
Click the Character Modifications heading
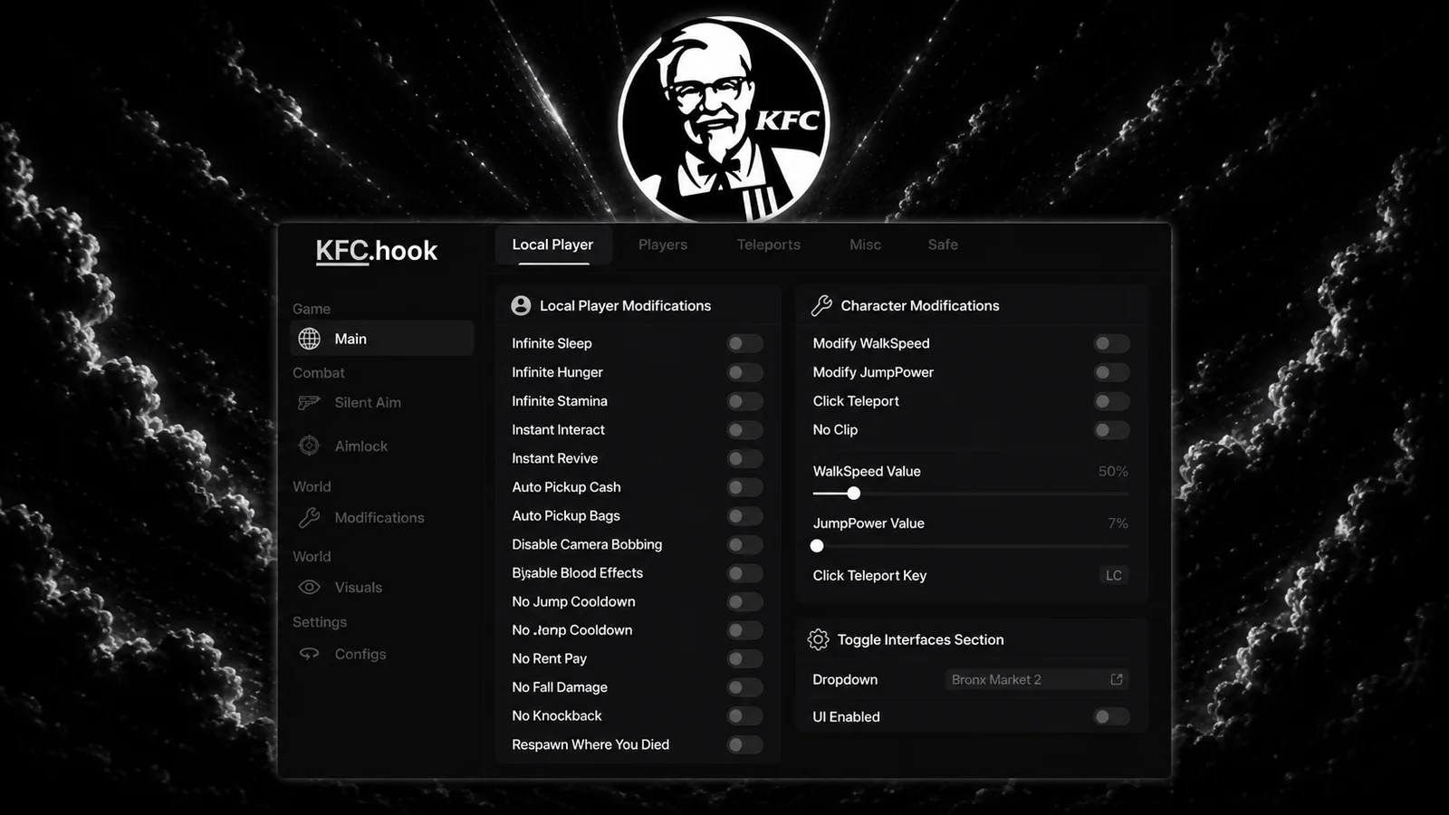point(920,306)
